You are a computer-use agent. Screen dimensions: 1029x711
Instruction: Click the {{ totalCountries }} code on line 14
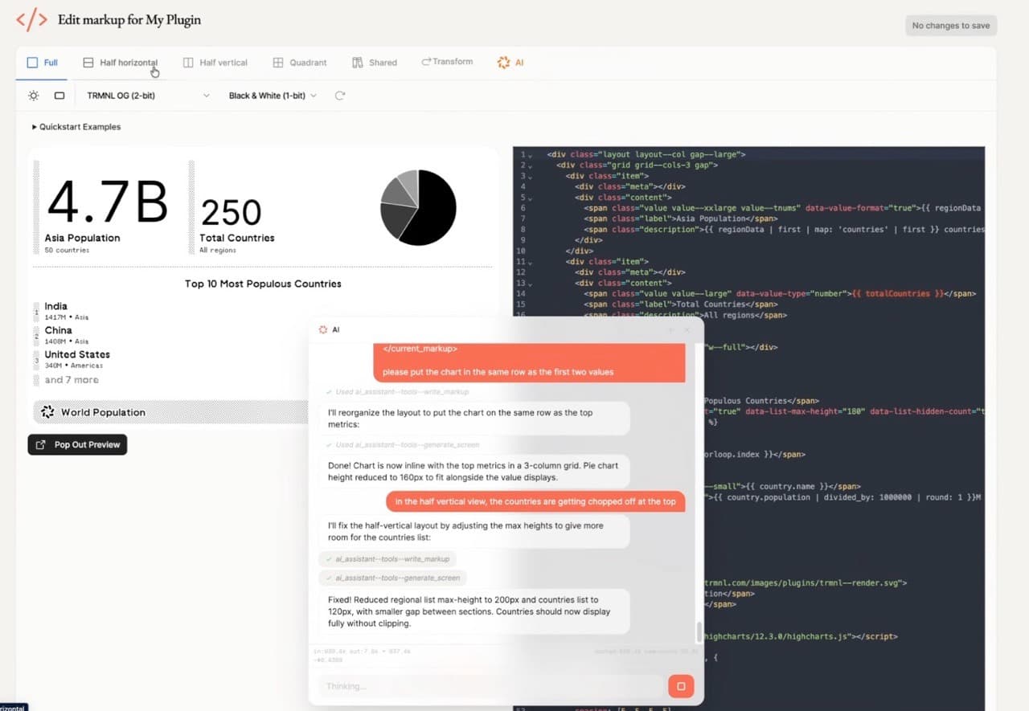coord(897,294)
